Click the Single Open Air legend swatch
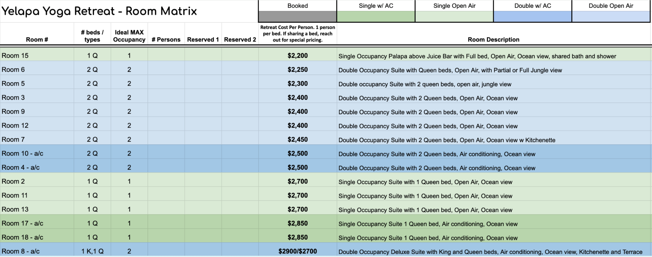Image resolution: width=652 pixels, height=257 pixels. click(454, 16)
